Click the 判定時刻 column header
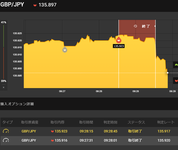This screenshot has width=178, height=150. click(x=111, y=122)
